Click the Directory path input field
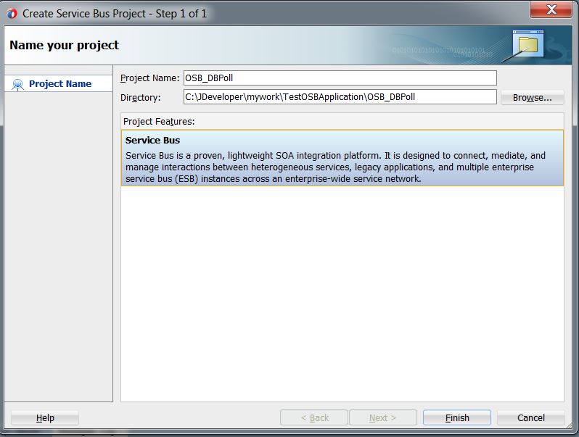 click(x=340, y=97)
